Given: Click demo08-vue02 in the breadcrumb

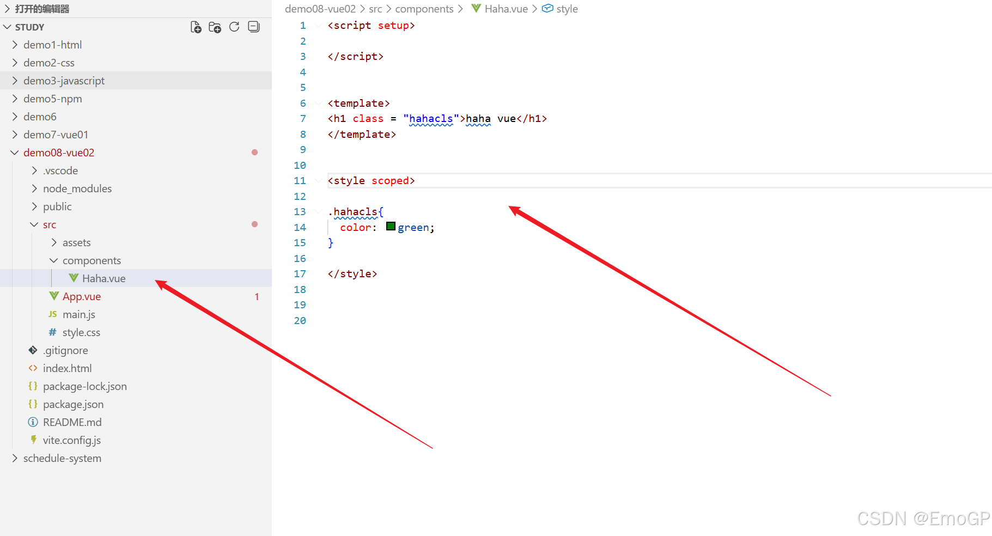Looking at the screenshot, I should (320, 9).
